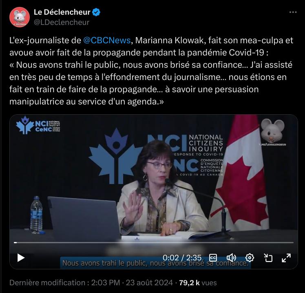Open the @LDeclencheur handle
305x293 pixels.
pyautogui.click(x=62, y=22)
